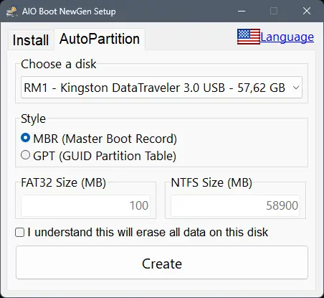Screen dimensions: 324x298
Task: Switch to the Install tab
Action: tap(31, 40)
